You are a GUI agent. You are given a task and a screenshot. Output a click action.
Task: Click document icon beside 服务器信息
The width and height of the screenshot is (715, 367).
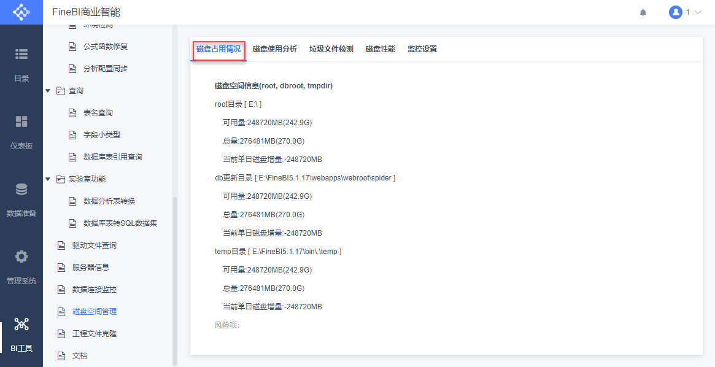(61, 267)
